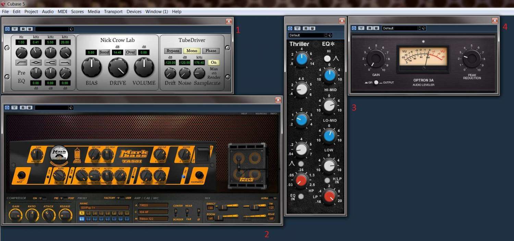The width and height of the screenshot is (514, 241).
Task: Select the peak filter shape icon in Pre EQ
Action: (36, 62)
